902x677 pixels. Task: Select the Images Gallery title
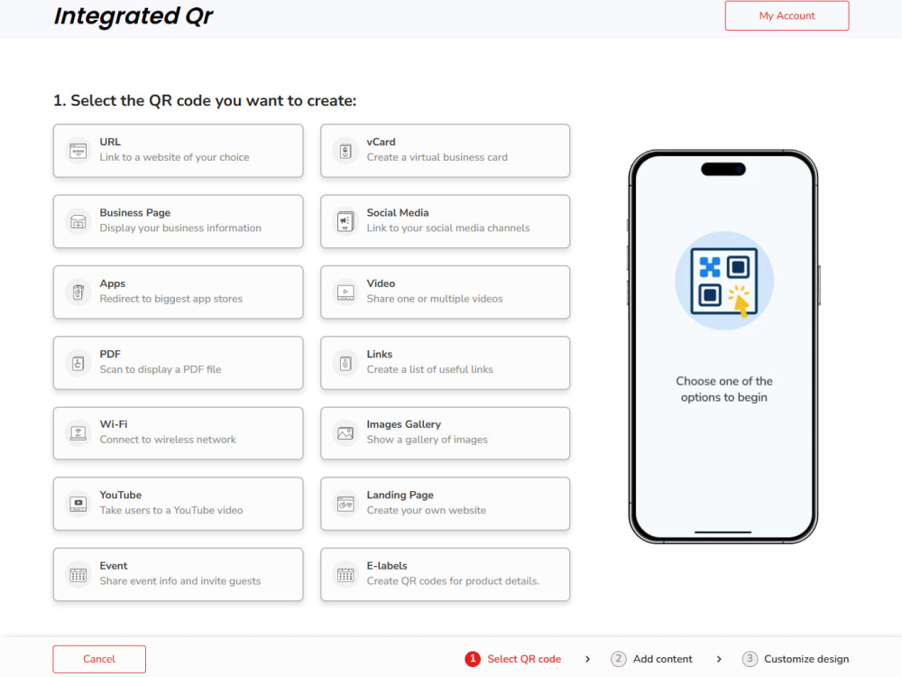(x=404, y=424)
